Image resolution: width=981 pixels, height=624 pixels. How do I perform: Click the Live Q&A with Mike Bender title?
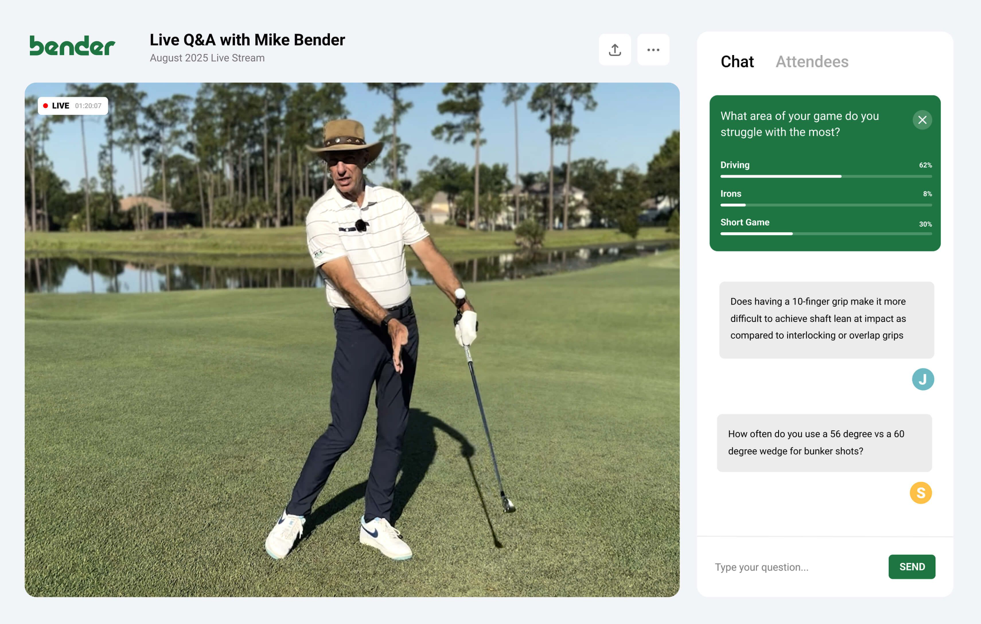[247, 40]
